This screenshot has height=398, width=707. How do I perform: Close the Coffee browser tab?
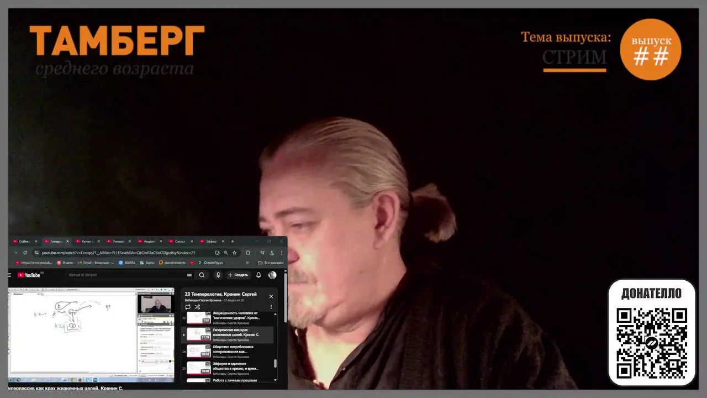(x=36, y=242)
